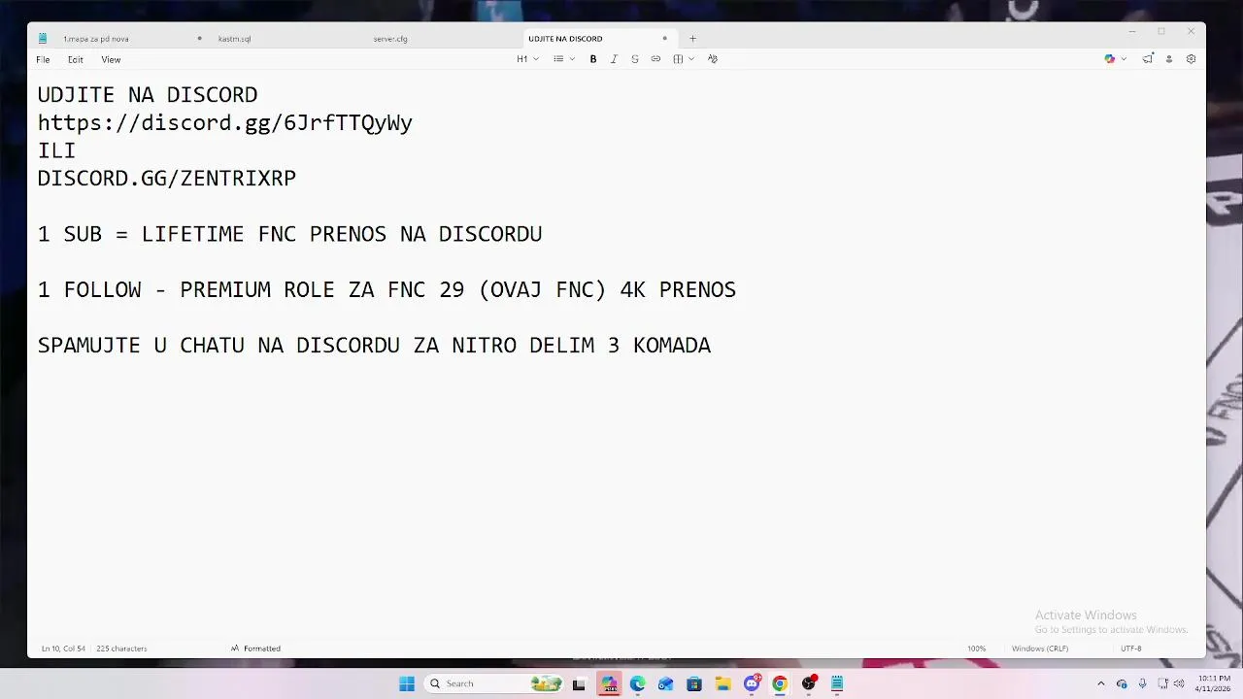Click the microphone tray icon

[x=1142, y=683]
